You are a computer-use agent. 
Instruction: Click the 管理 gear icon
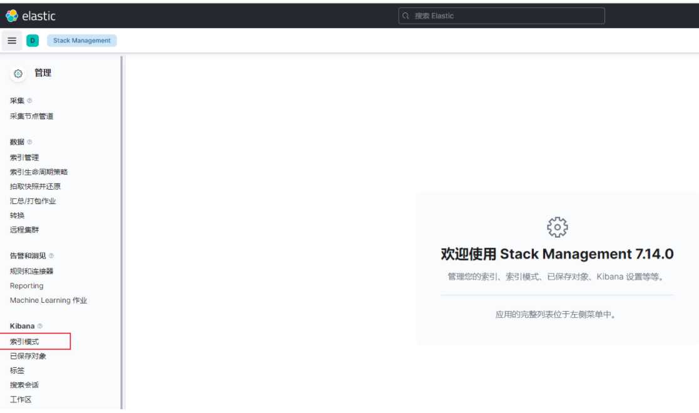18,74
